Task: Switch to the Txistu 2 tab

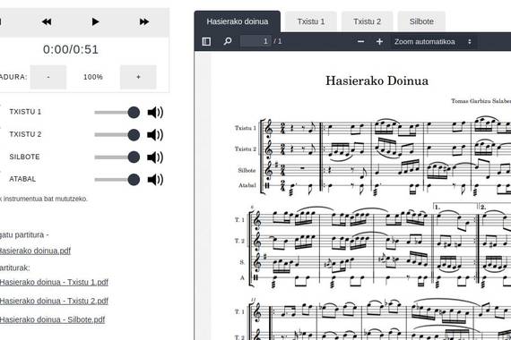Action: (367, 21)
